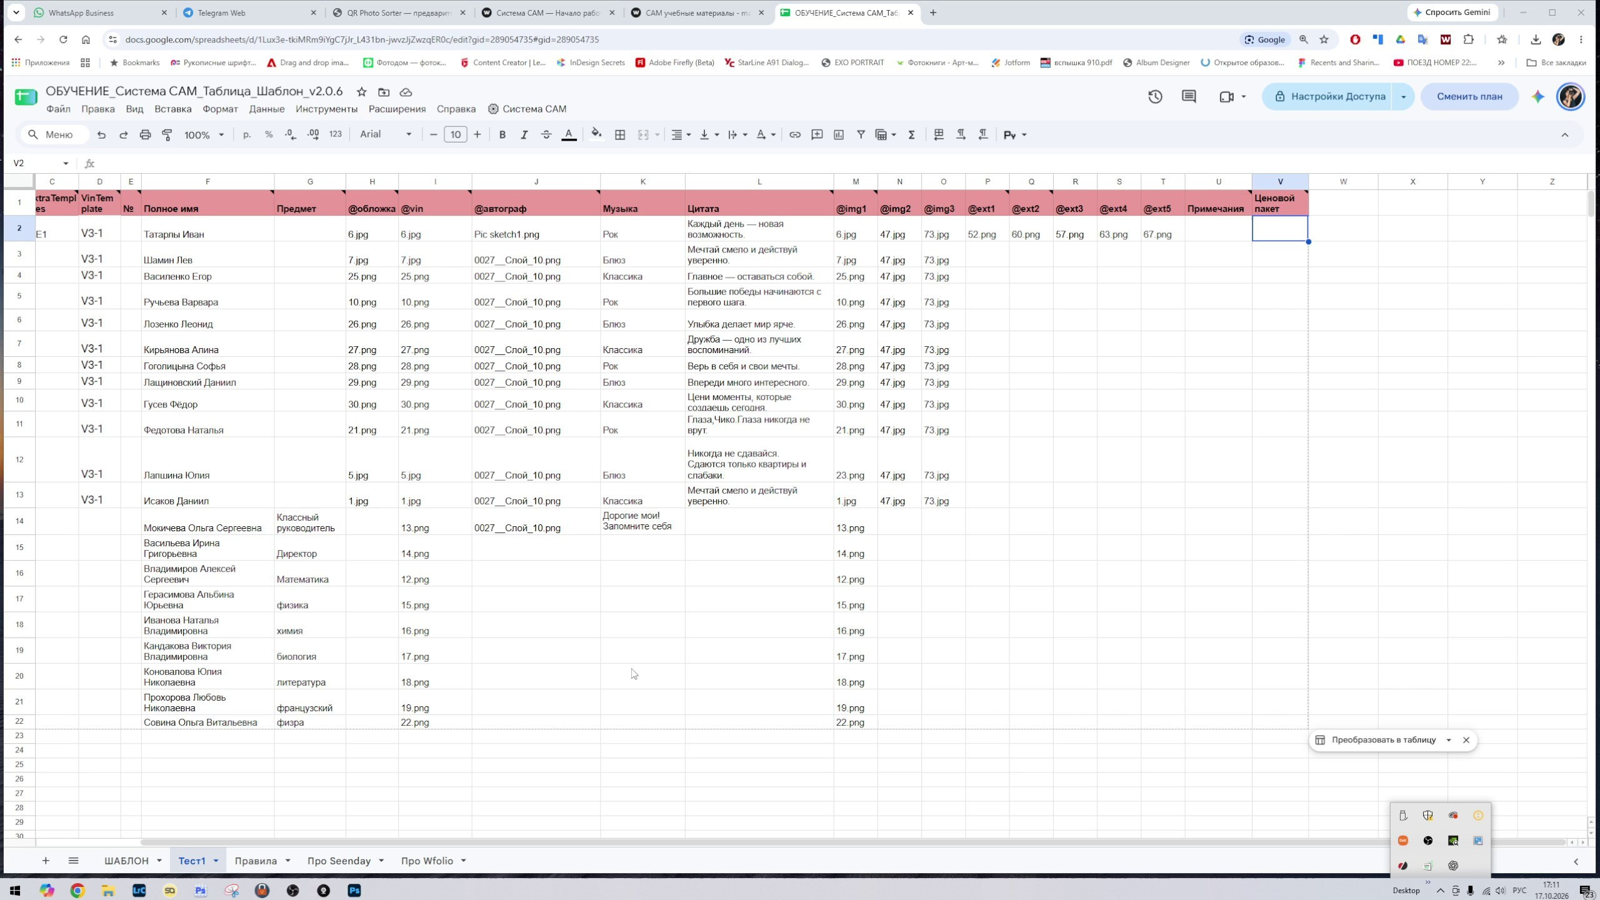Open the Borders tool
1600x900 pixels.
coord(620,134)
